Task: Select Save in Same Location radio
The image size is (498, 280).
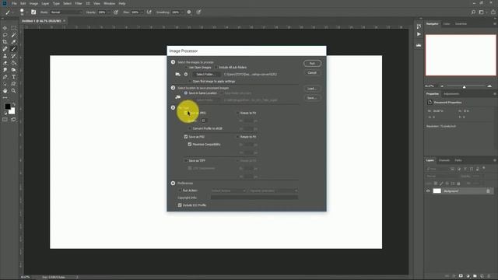Action: (x=186, y=93)
